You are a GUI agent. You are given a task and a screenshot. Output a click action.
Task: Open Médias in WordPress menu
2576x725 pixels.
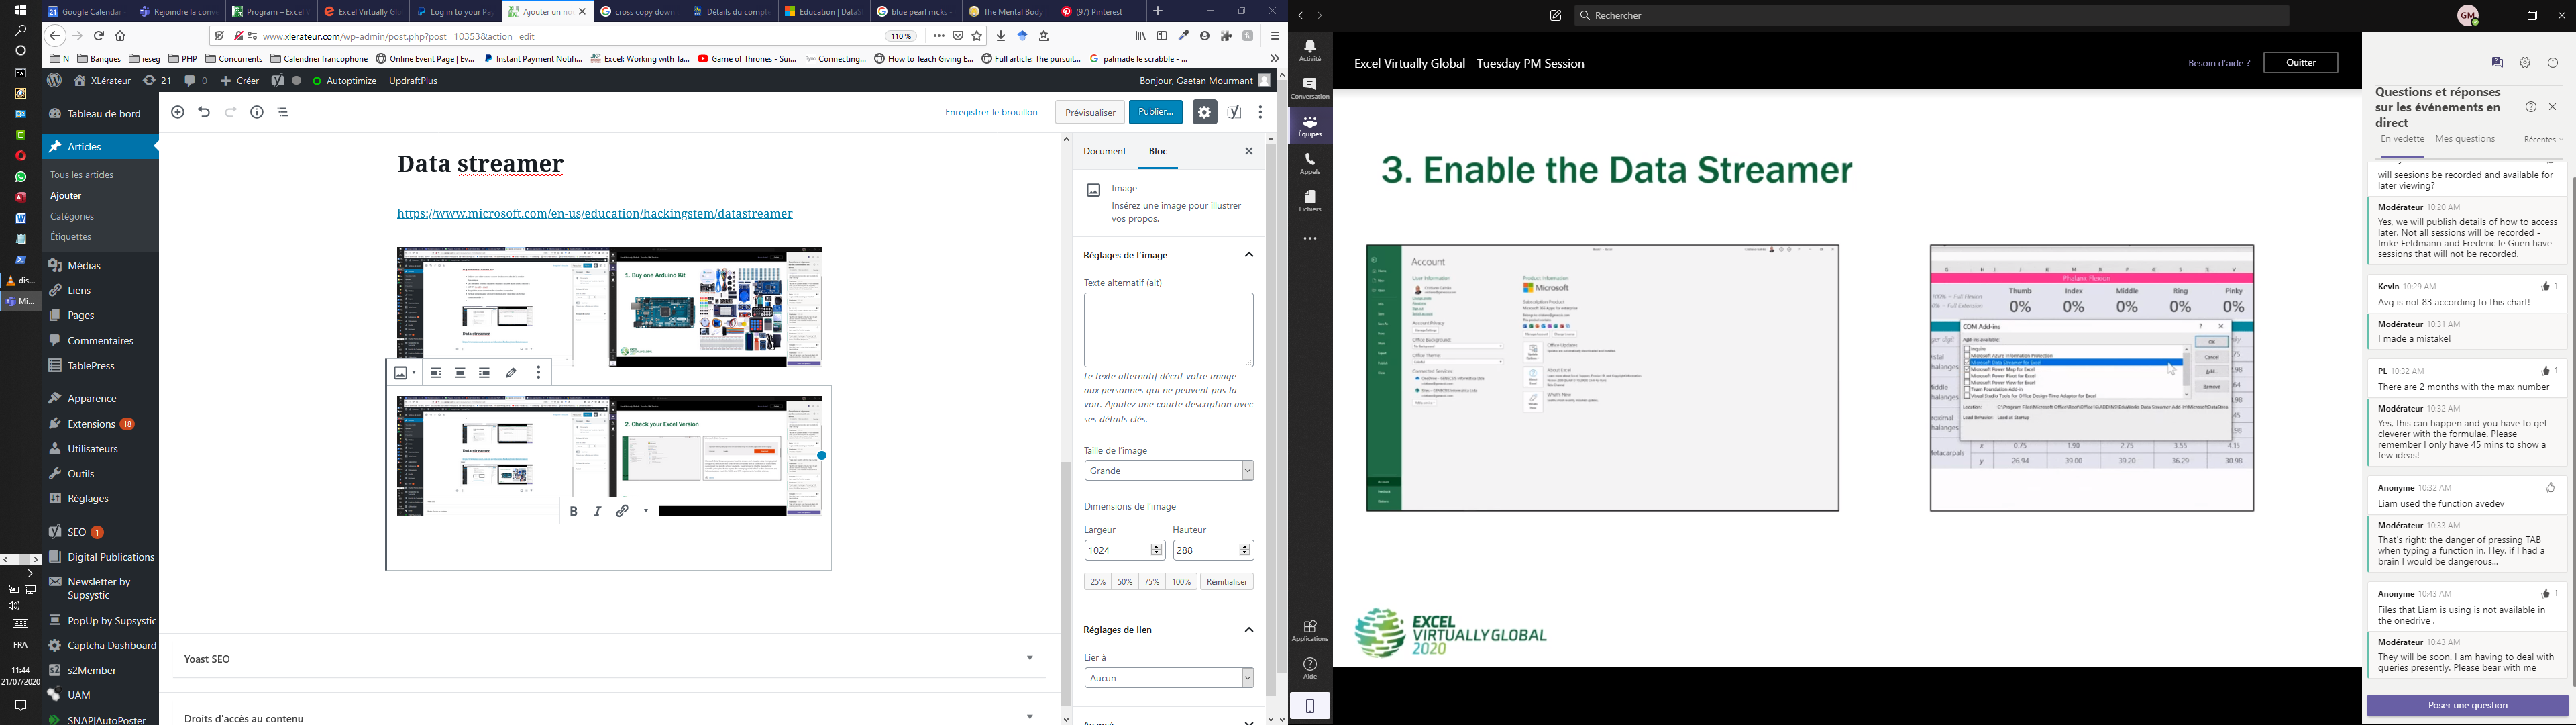[85, 267]
